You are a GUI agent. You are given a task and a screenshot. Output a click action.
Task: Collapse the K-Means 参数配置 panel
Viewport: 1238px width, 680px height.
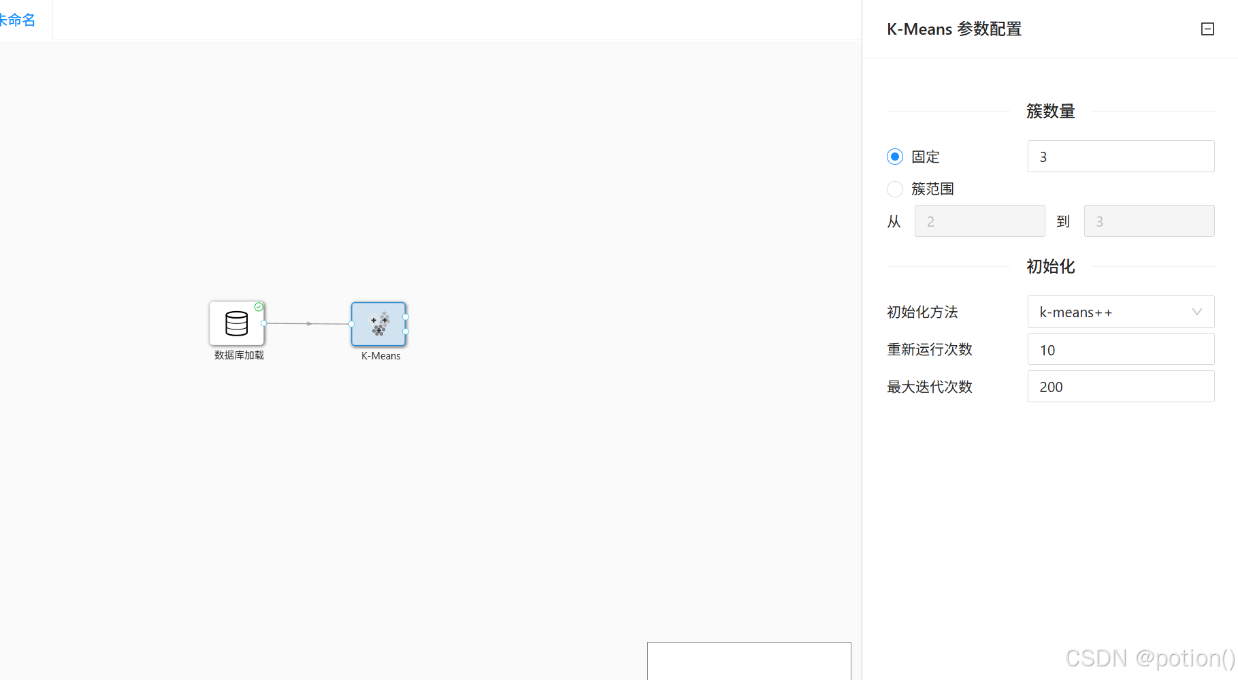click(1207, 29)
